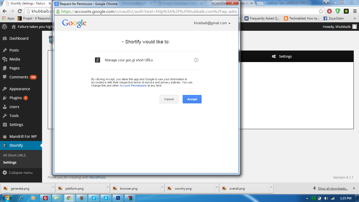Open the Windows Media Player taskbar icon
Image resolution: width=359 pixels, height=202 pixels.
33,198
